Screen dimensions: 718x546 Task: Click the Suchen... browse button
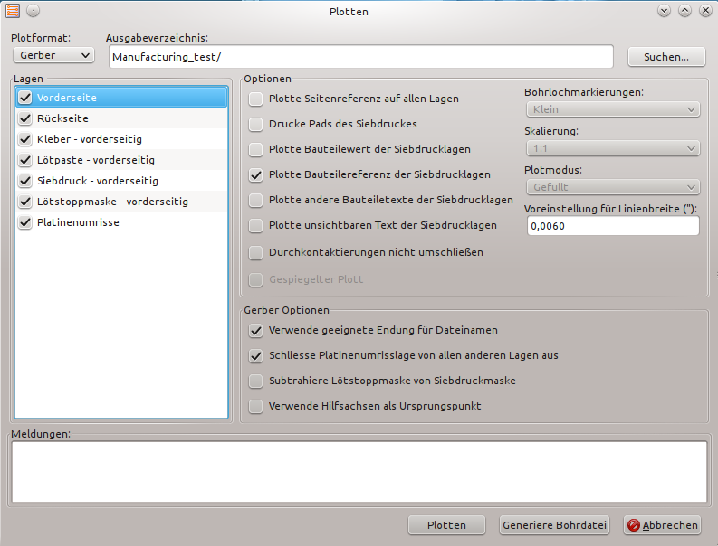click(x=666, y=57)
